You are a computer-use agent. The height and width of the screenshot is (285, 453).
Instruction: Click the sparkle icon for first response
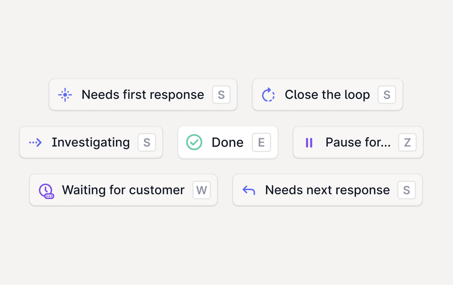[65, 95]
